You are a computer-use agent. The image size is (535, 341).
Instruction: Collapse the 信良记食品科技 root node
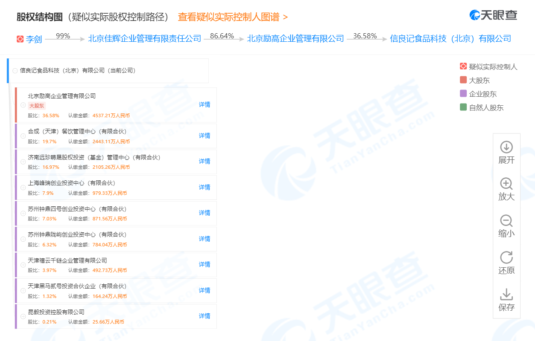pos(15,71)
